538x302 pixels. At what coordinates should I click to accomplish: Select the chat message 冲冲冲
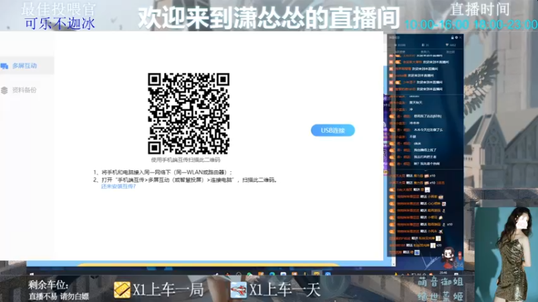414,123
